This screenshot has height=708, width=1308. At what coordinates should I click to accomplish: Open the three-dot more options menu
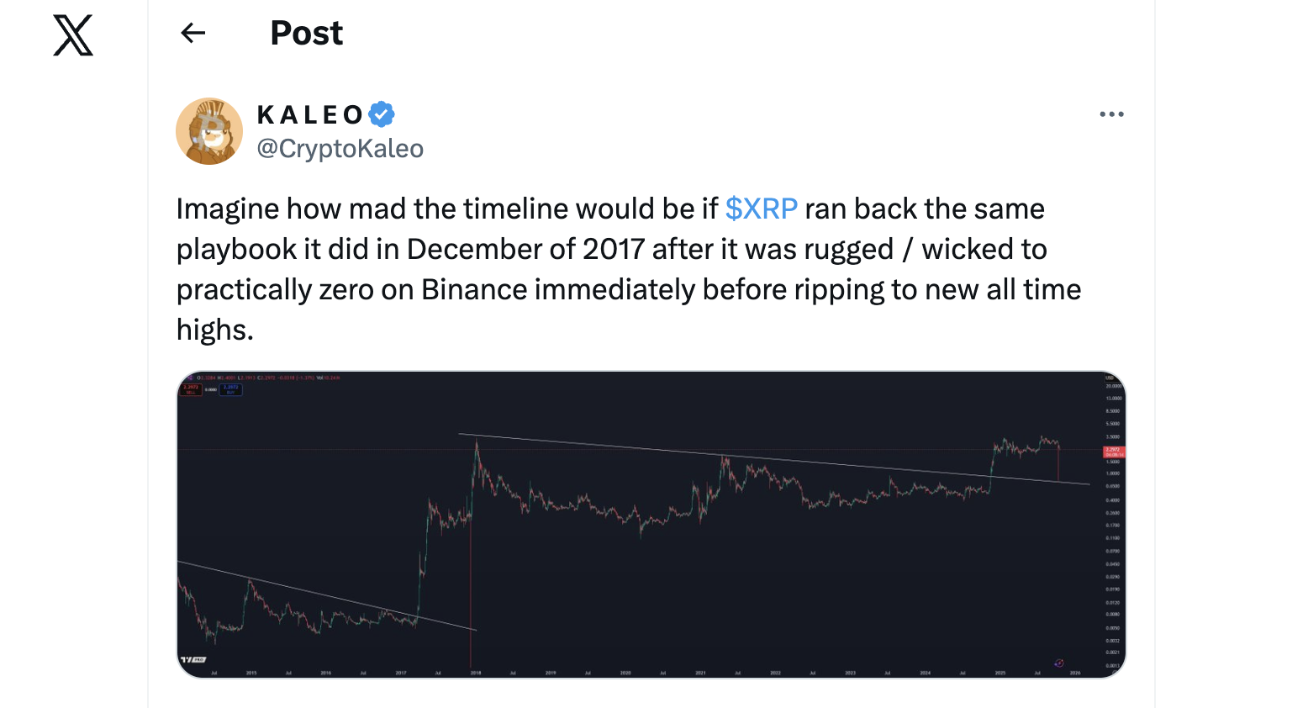coord(1111,114)
